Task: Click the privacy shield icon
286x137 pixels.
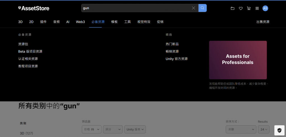Action: [x=279, y=130]
